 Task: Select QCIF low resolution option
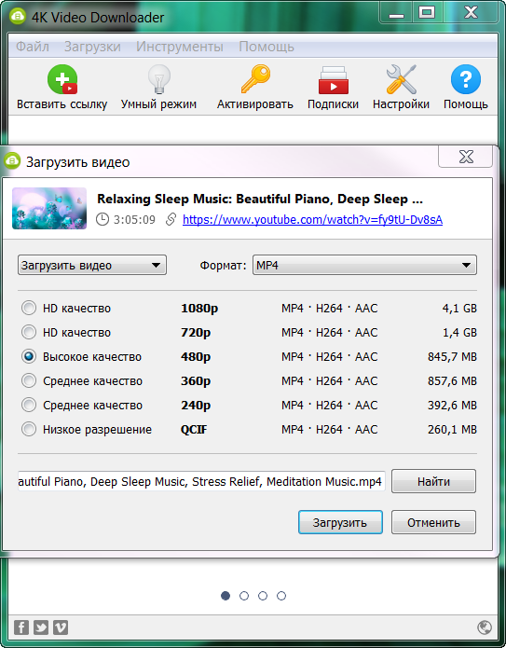29,430
